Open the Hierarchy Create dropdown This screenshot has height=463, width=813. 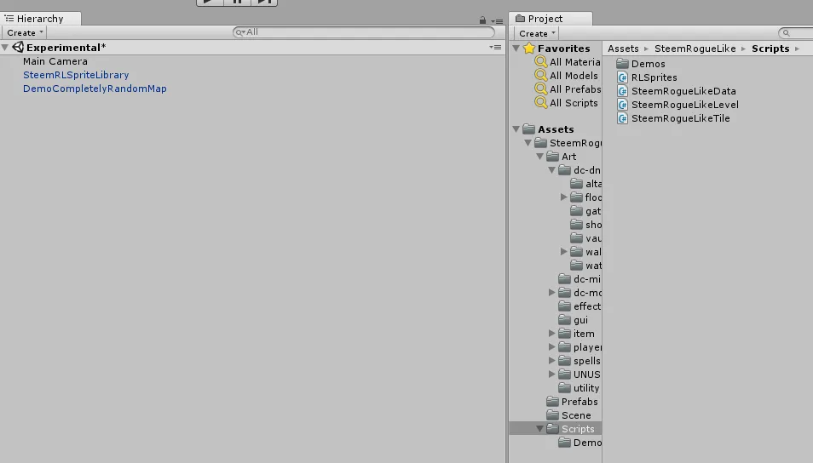point(25,32)
